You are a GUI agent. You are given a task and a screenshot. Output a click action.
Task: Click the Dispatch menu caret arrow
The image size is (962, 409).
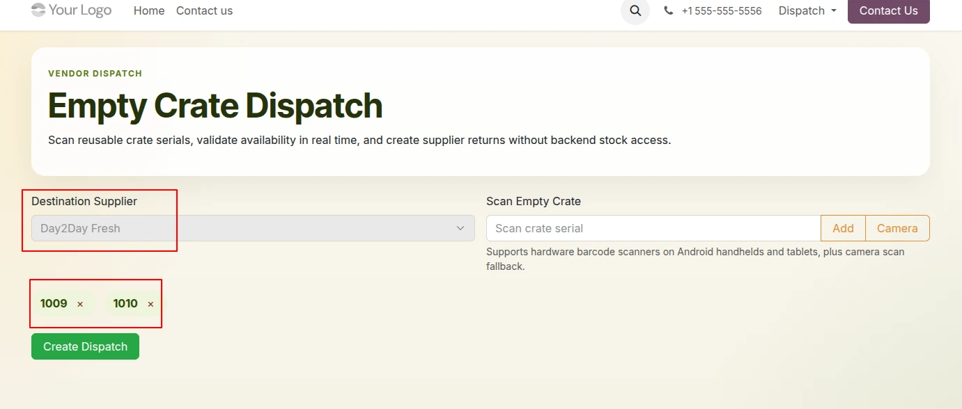pos(834,11)
